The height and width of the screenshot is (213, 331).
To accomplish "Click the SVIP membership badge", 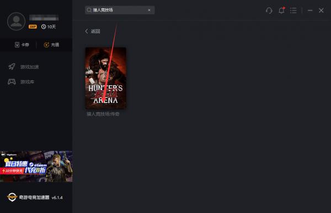I will click(x=33, y=27).
